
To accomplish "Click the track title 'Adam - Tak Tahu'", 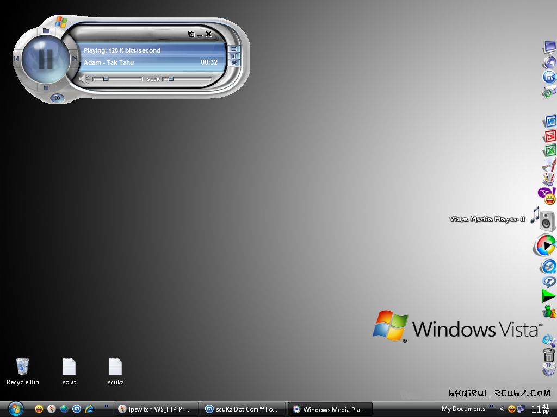I will click(x=109, y=62).
